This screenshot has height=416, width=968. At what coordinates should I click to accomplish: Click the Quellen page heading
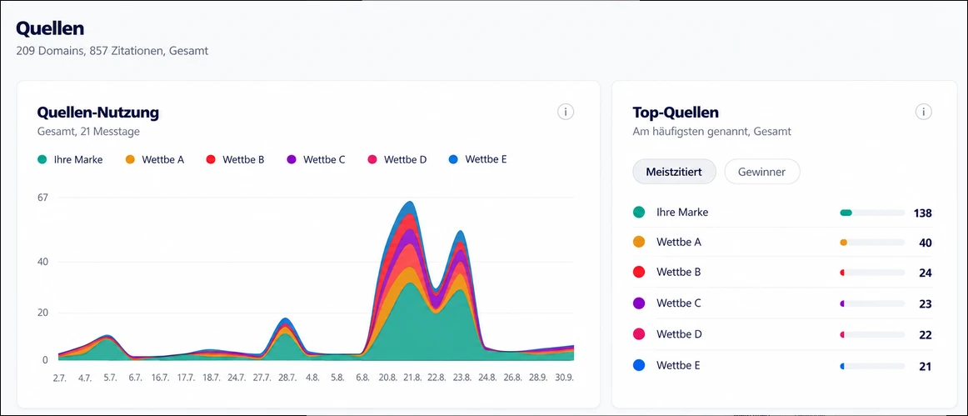point(50,28)
